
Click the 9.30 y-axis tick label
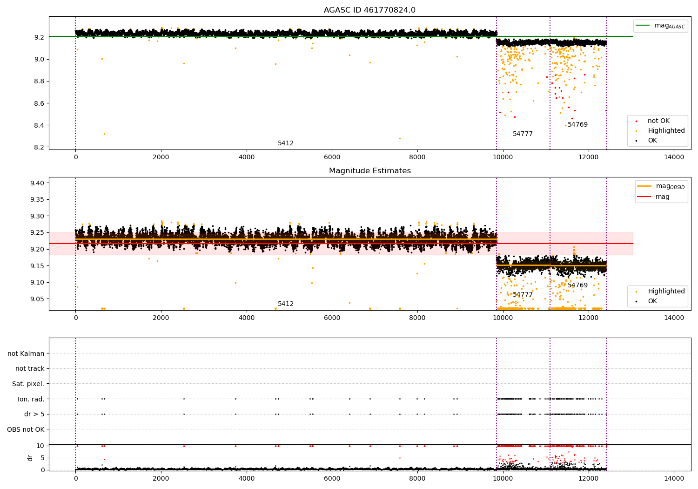pyautogui.click(x=37, y=216)
